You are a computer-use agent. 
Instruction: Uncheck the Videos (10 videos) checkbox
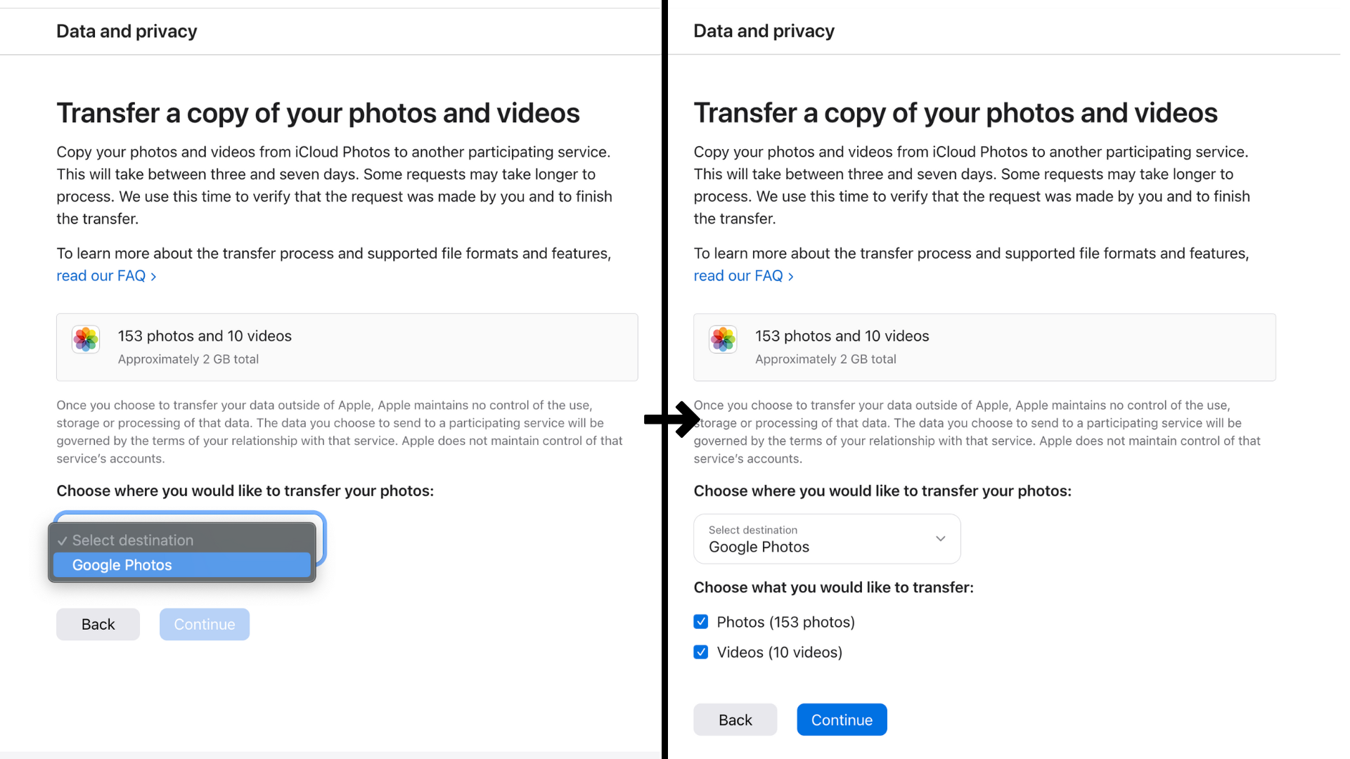point(701,652)
